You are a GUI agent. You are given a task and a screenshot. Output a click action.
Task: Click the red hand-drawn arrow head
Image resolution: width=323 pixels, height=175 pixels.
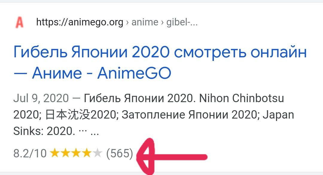146,156
